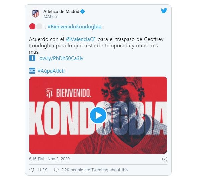Open the Atlético de Madrid profile avatar

(35, 14)
